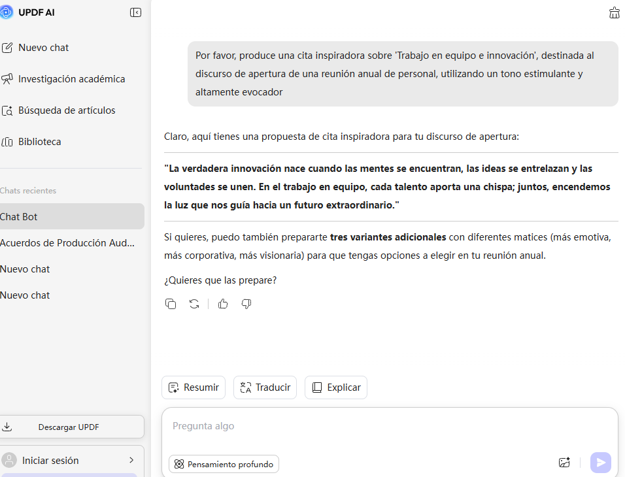The image size is (625, 477).
Task: Click the user prompt message bubble
Action: point(403,74)
